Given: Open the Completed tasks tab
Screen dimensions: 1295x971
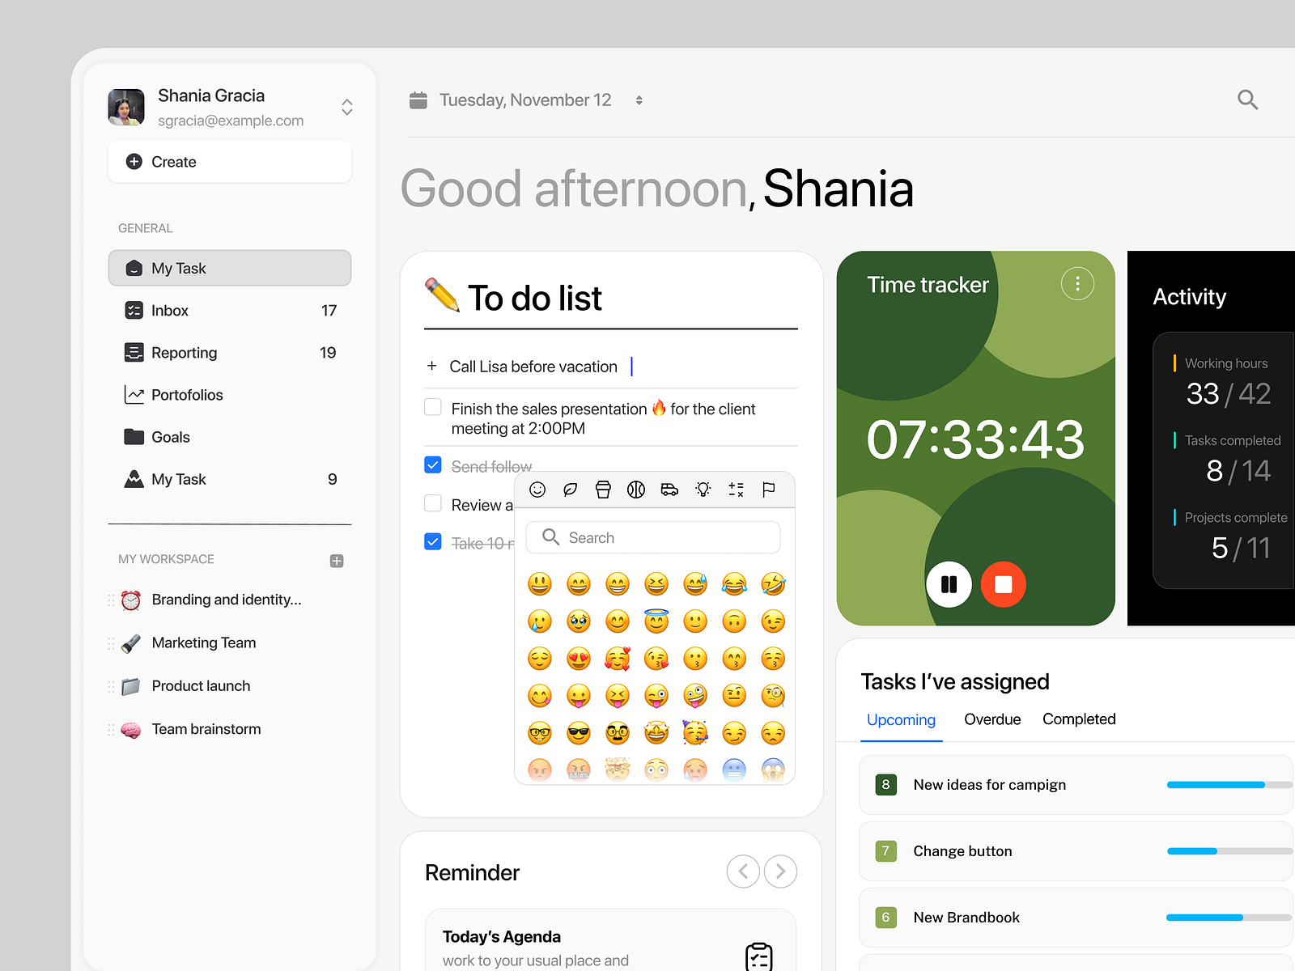Looking at the screenshot, I should (1079, 719).
